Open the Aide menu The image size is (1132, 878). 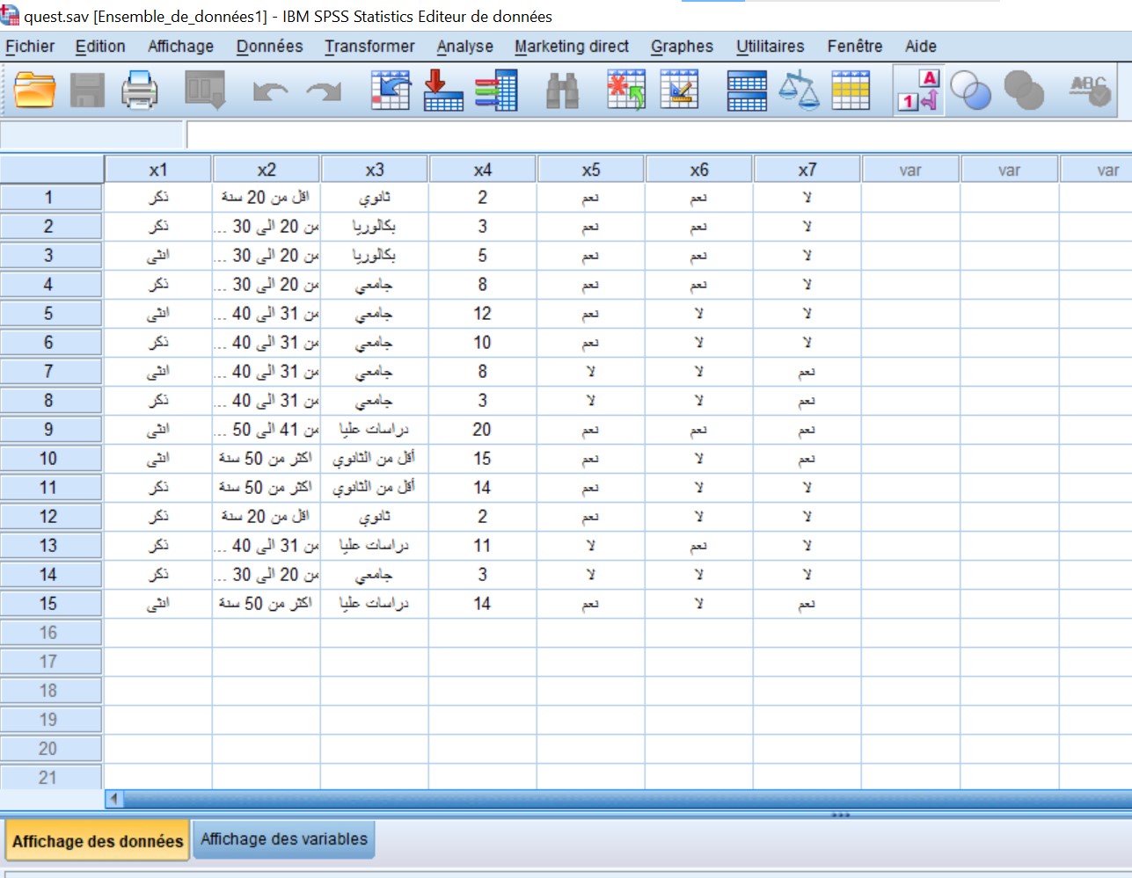(921, 47)
